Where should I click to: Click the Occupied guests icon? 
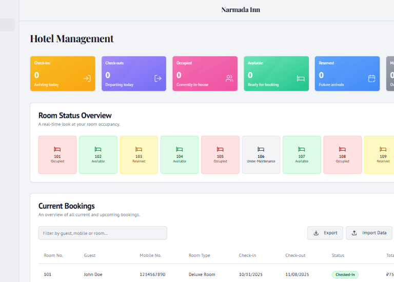point(229,78)
